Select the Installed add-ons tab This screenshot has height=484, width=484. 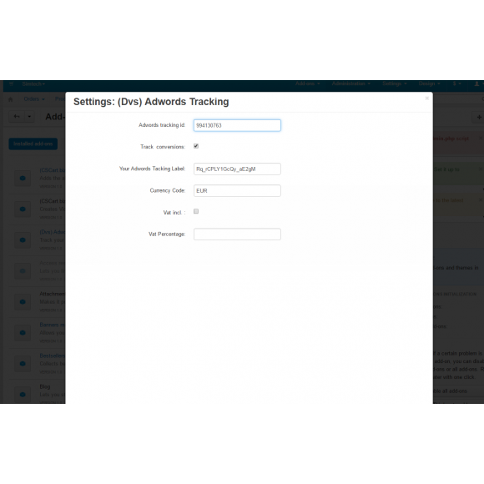33,144
